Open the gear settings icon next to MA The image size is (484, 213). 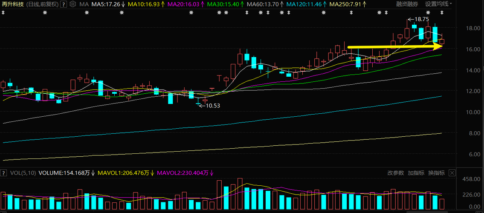[x=73, y=4]
